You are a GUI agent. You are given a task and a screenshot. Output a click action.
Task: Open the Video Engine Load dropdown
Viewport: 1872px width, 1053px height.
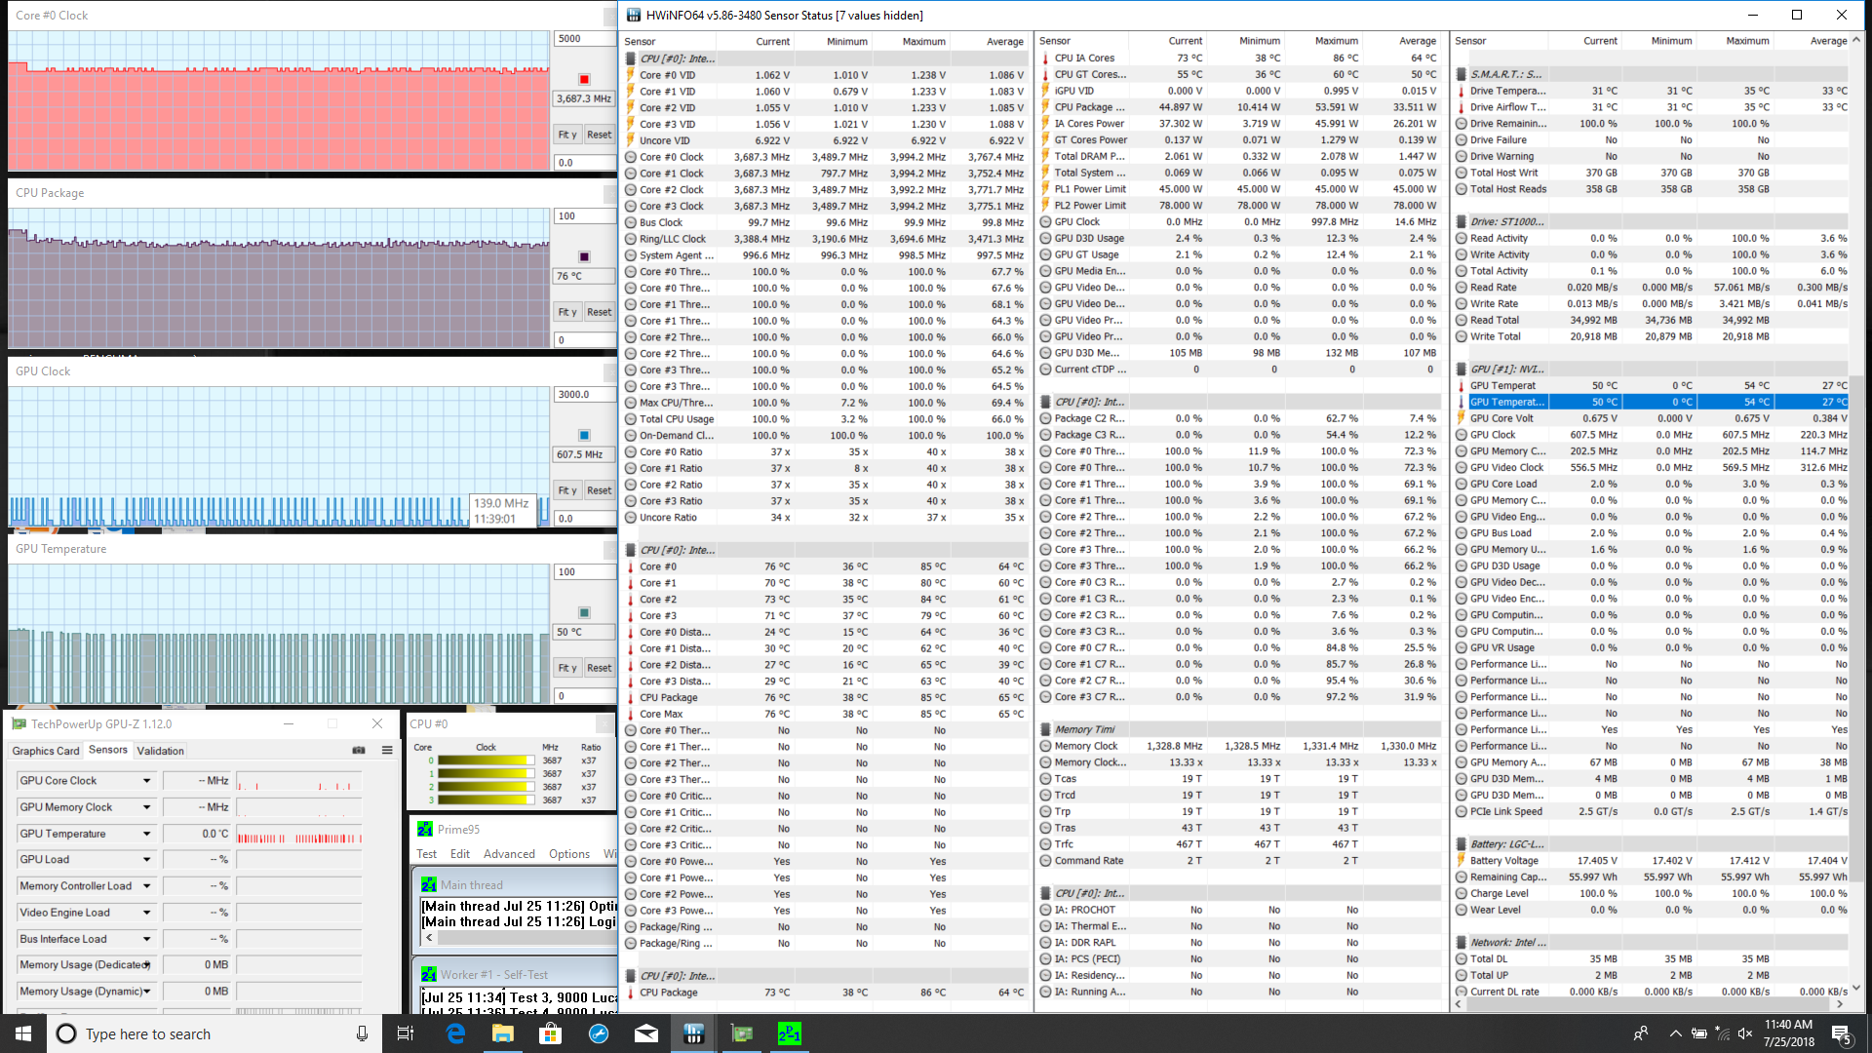147,913
